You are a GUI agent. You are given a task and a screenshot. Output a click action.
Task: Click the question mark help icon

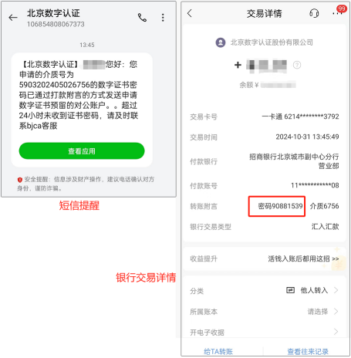[x=297, y=65]
